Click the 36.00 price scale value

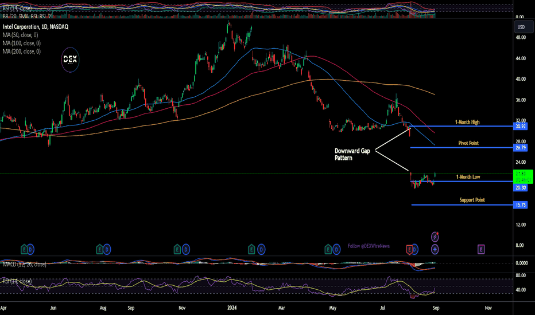pos(521,100)
